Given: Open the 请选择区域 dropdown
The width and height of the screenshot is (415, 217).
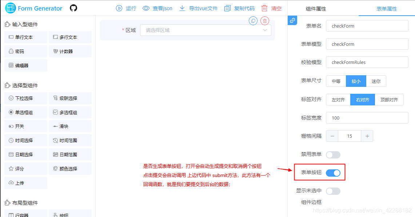Looking at the screenshot, I should (x=205, y=30).
